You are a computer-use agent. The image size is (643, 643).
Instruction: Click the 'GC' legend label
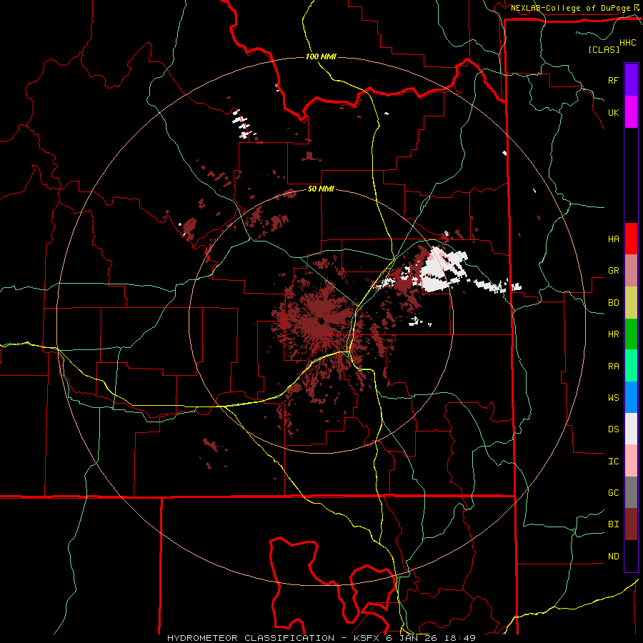pyautogui.click(x=613, y=493)
